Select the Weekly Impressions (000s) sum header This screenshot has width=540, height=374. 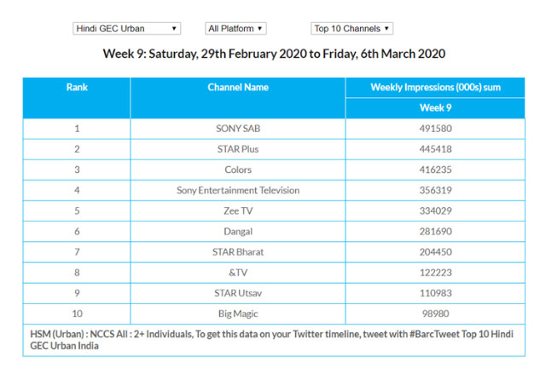434,88
